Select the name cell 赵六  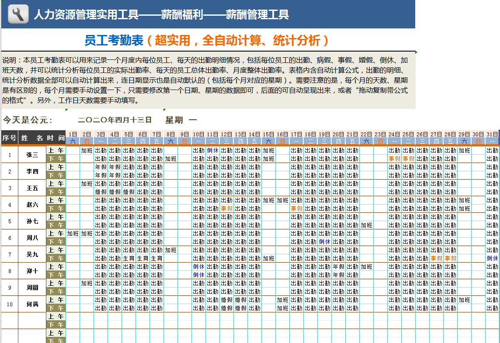32,204
